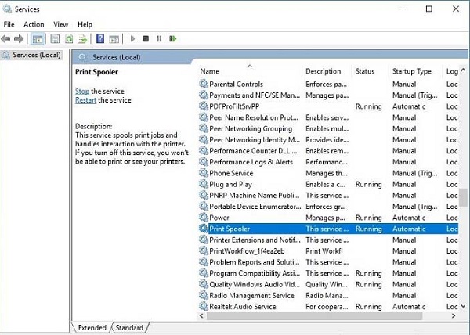The height and width of the screenshot is (335, 470).
Task: Click the vertical scrollbar down arrow
Action: click(464, 305)
